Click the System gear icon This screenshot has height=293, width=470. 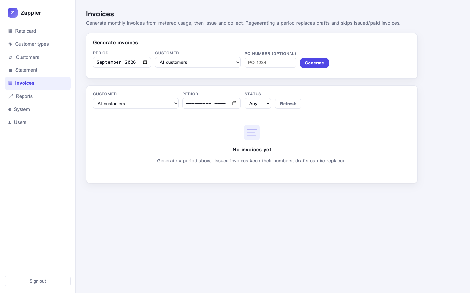(x=10, y=109)
